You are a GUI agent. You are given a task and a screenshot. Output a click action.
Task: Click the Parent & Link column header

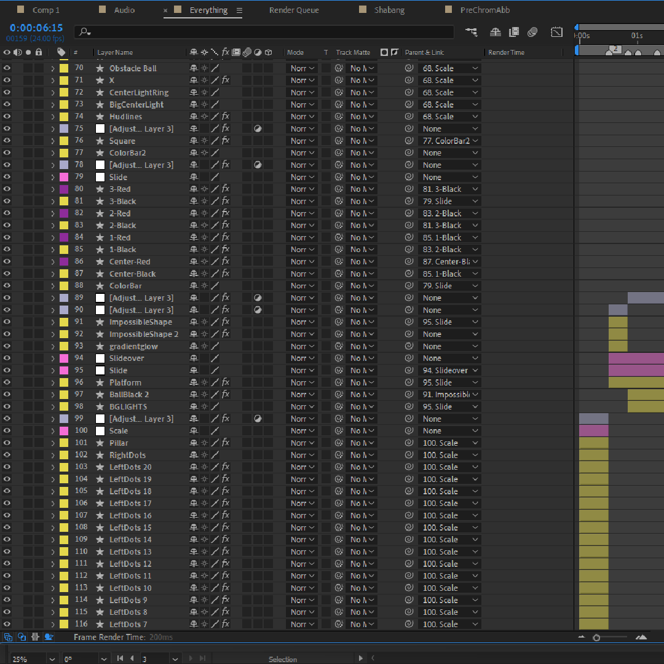coord(424,52)
